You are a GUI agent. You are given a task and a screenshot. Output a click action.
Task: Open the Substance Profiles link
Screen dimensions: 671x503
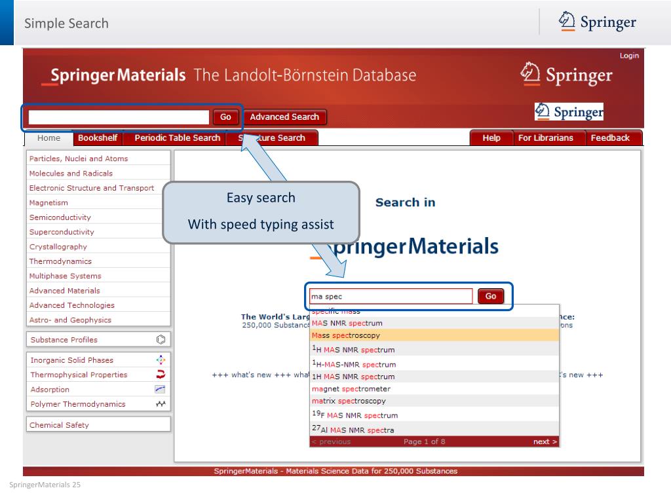(64, 340)
